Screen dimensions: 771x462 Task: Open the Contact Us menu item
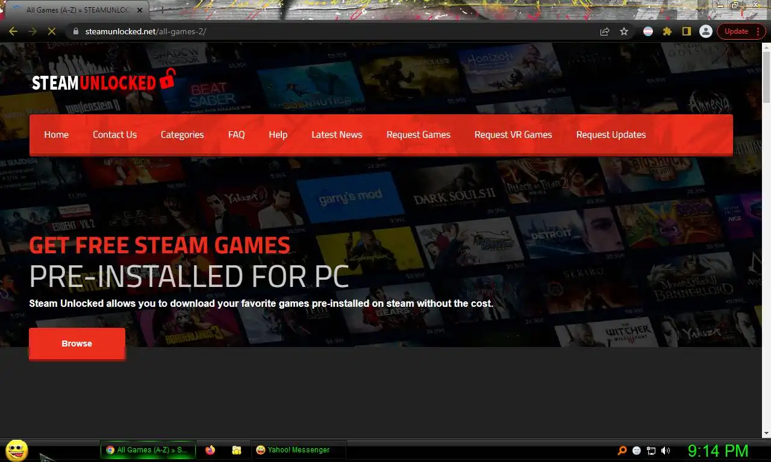(x=114, y=135)
